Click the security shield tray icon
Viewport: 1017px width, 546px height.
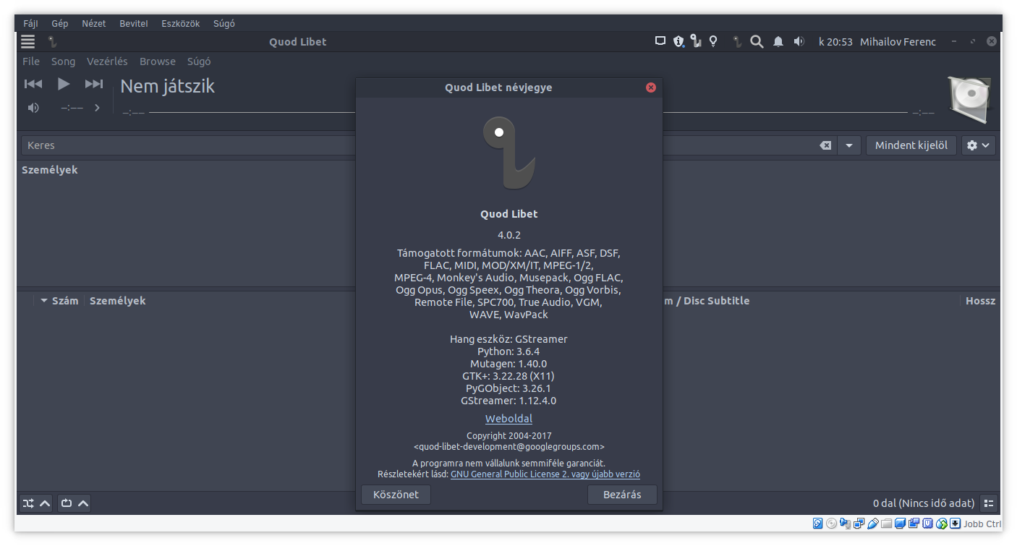click(678, 41)
